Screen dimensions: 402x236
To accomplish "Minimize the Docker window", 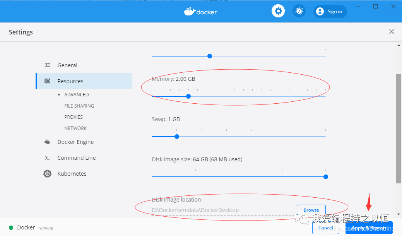I will 358,7.
